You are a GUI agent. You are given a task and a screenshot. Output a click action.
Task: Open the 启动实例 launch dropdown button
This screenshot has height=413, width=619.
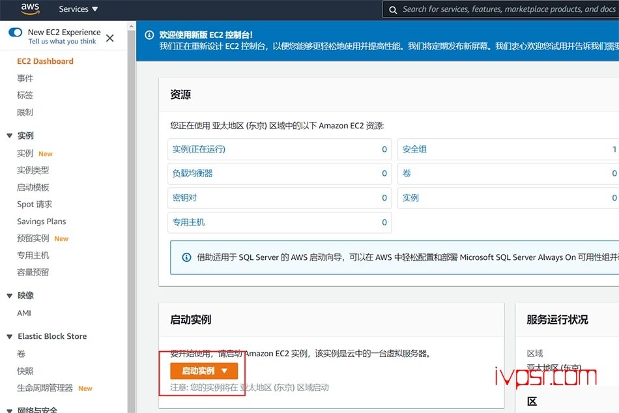coord(204,371)
